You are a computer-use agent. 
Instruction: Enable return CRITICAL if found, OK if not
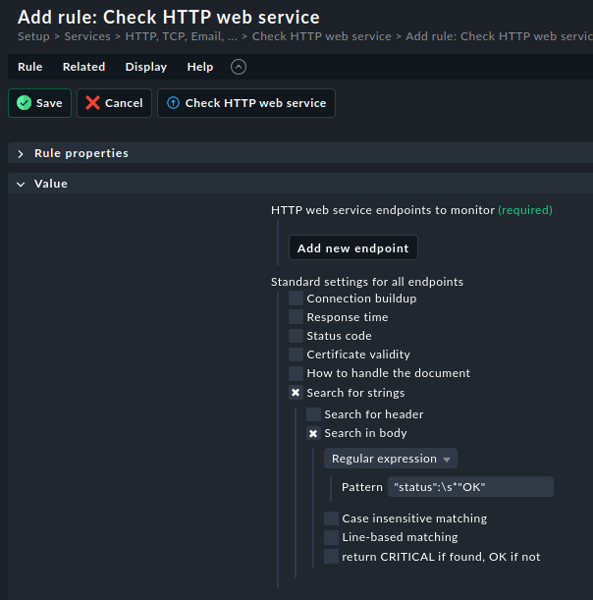click(331, 557)
